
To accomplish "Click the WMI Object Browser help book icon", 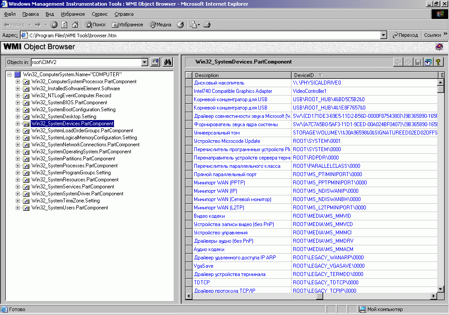I will point(439,46).
